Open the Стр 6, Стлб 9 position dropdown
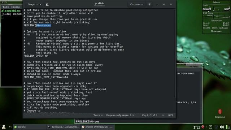 click(x=153, y=115)
